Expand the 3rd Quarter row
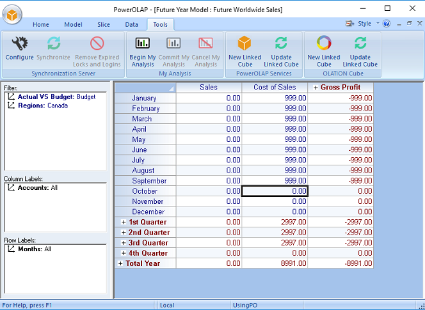 tap(124, 243)
